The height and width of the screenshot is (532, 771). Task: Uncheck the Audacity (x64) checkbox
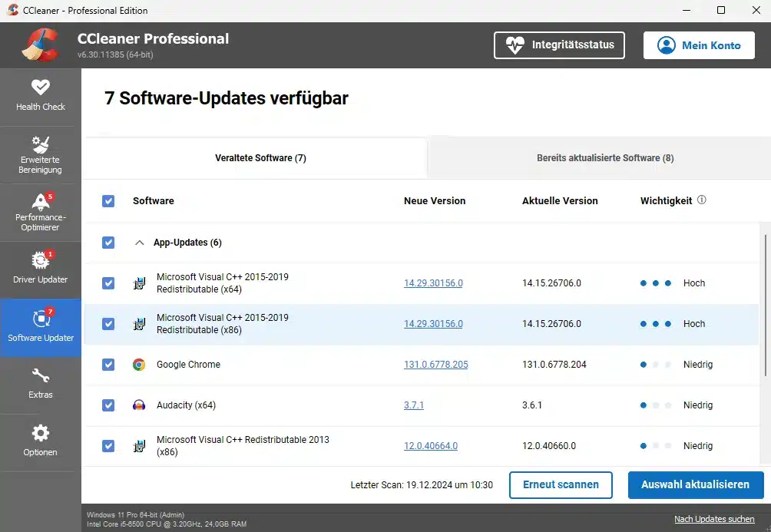click(108, 405)
